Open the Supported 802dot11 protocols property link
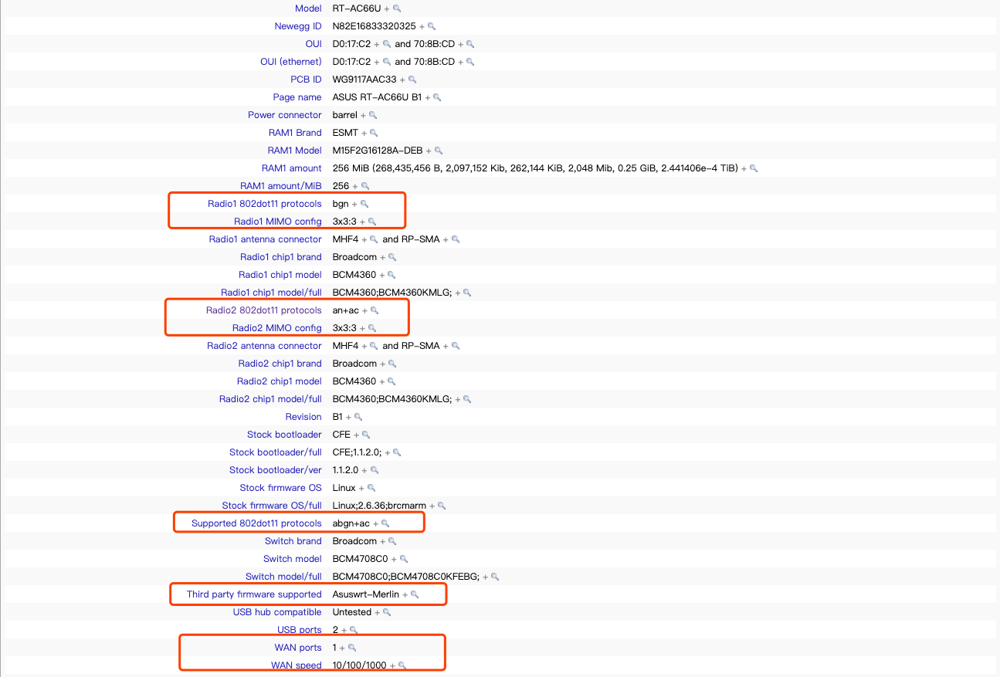The width and height of the screenshot is (1000, 677). (256, 523)
